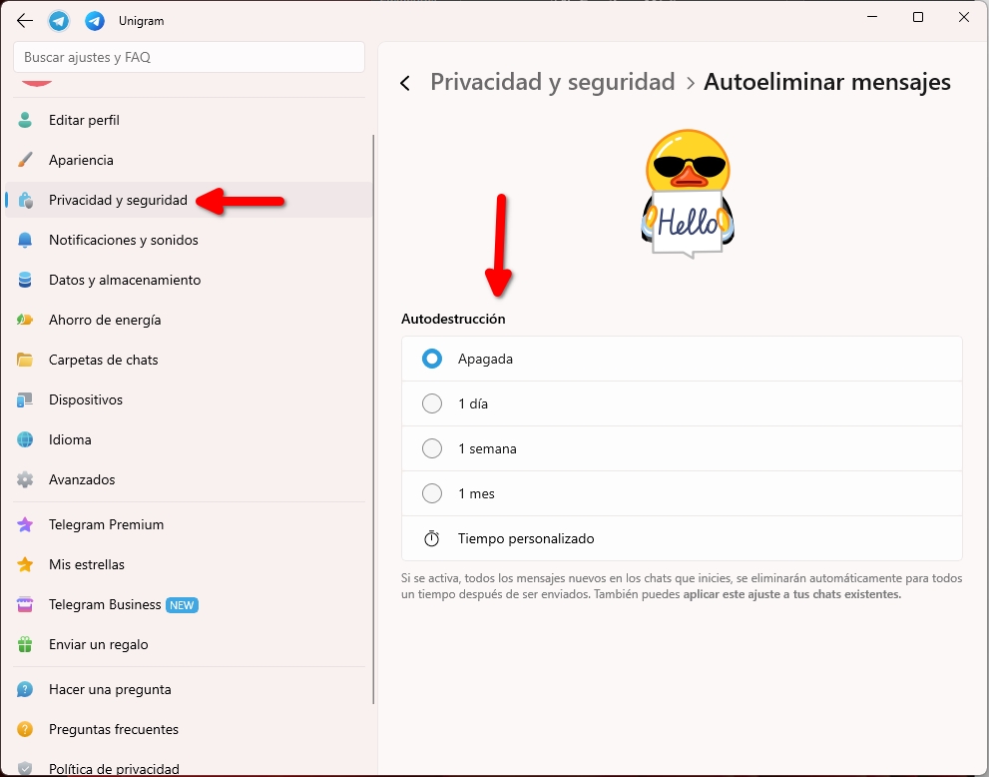
Task: Click the Editar perfil person icon
Action: 25,120
